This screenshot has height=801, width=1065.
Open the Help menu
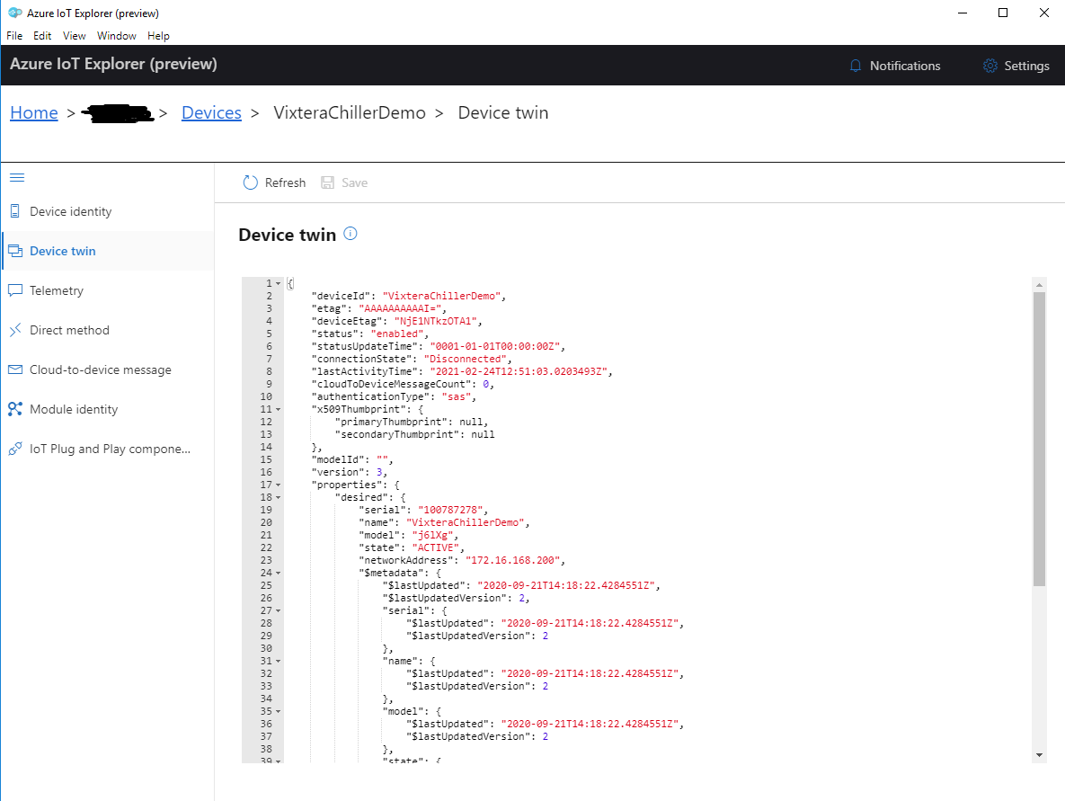pyautogui.click(x=158, y=36)
